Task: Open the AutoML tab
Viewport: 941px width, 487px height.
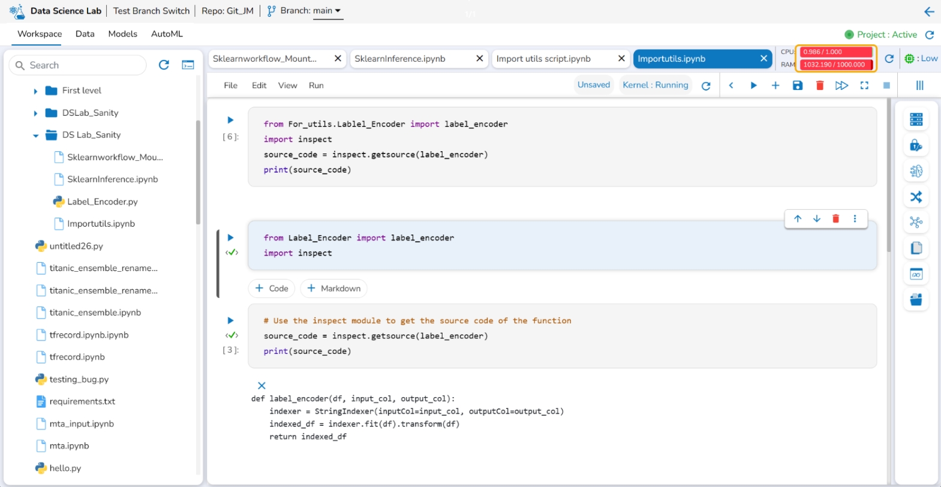Action: click(x=167, y=34)
